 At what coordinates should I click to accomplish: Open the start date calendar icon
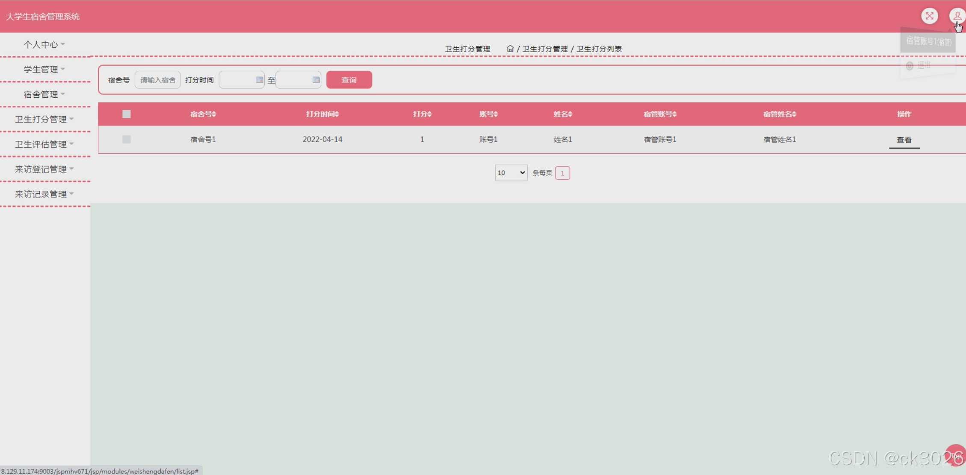tap(259, 80)
